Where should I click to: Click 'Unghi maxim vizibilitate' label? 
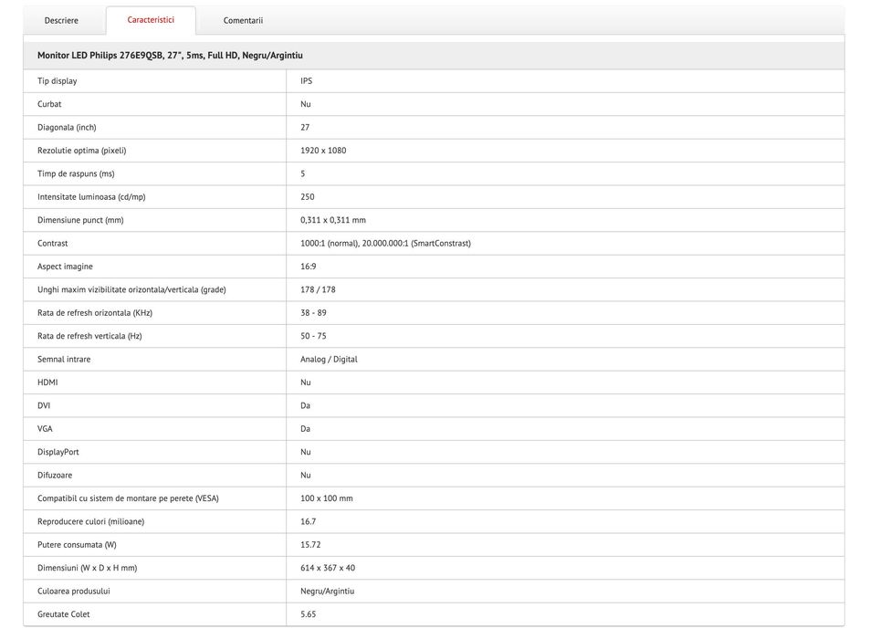coord(131,290)
